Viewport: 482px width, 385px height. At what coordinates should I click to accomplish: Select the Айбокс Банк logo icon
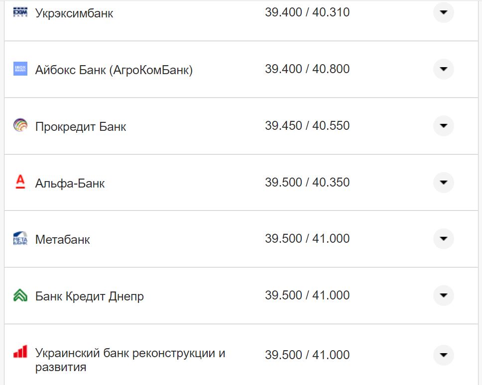point(20,69)
